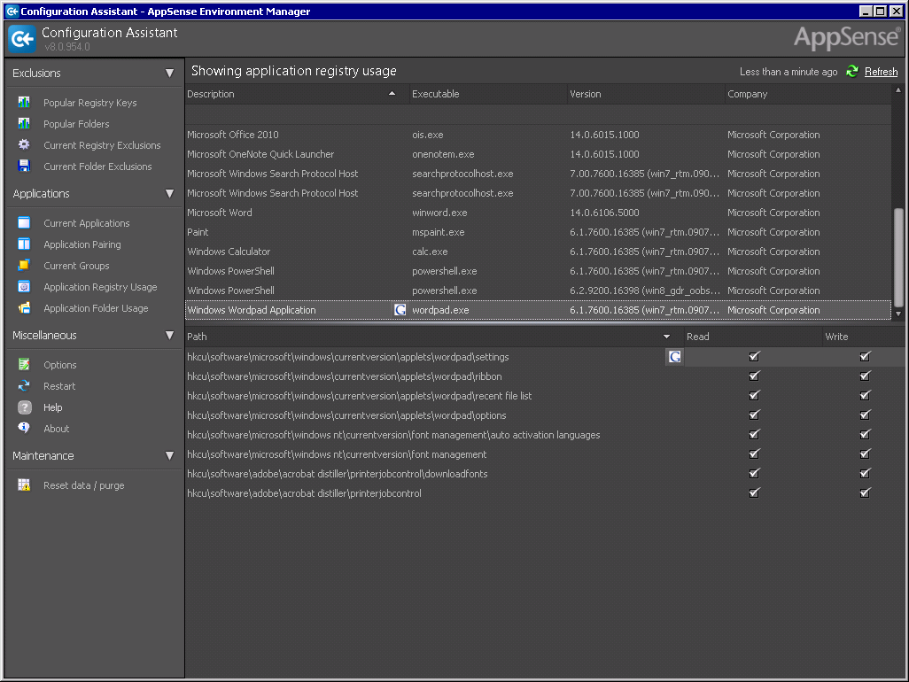Open the Help page

pos(53,407)
